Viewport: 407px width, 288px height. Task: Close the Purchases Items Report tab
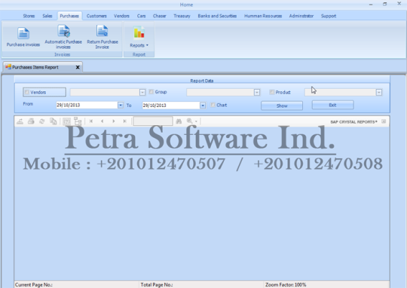pos(78,67)
